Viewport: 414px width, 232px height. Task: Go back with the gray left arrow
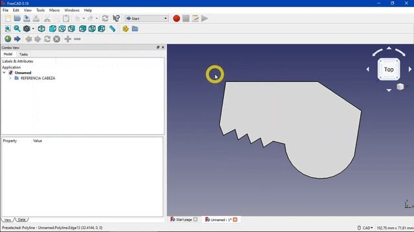tap(28, 39)
